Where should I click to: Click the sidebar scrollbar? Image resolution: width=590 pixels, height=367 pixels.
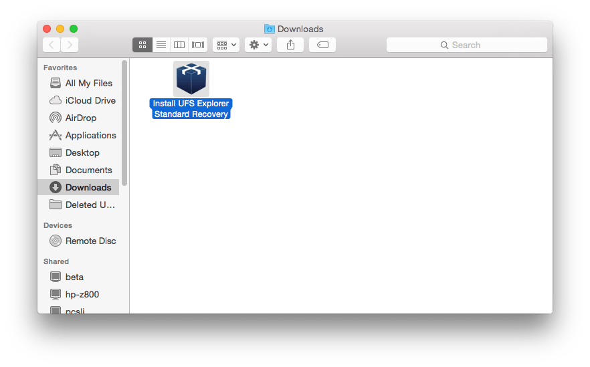click(124, 123)
